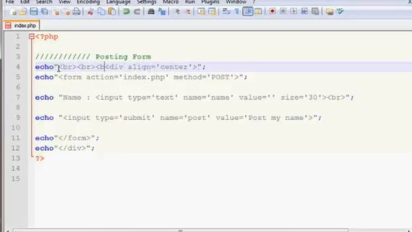Open the View menu
This screenshot has width=412, height=232.
tap(64, 2)
